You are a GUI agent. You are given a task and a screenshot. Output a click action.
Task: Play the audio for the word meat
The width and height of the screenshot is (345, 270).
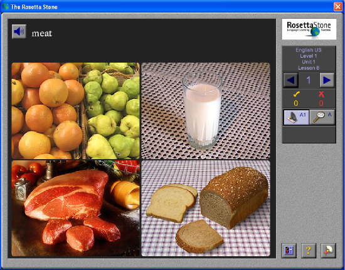pyautogui.click(x=19, y=31)
